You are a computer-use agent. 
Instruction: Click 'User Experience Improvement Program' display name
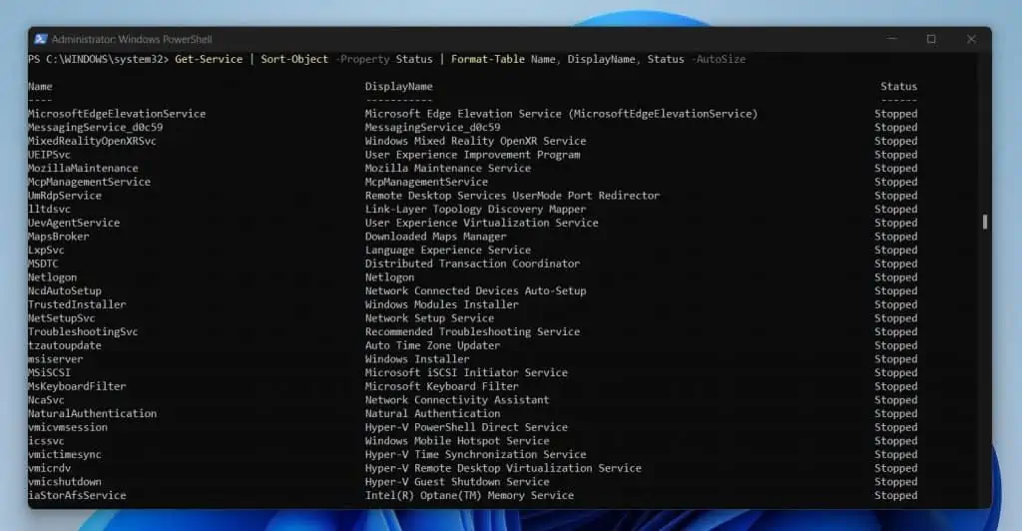click(472, 155)
